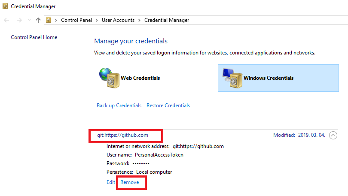This screenshot has width=348, height=196.
Task: Open User Accounts breadcrumb item
Action: 118,20
